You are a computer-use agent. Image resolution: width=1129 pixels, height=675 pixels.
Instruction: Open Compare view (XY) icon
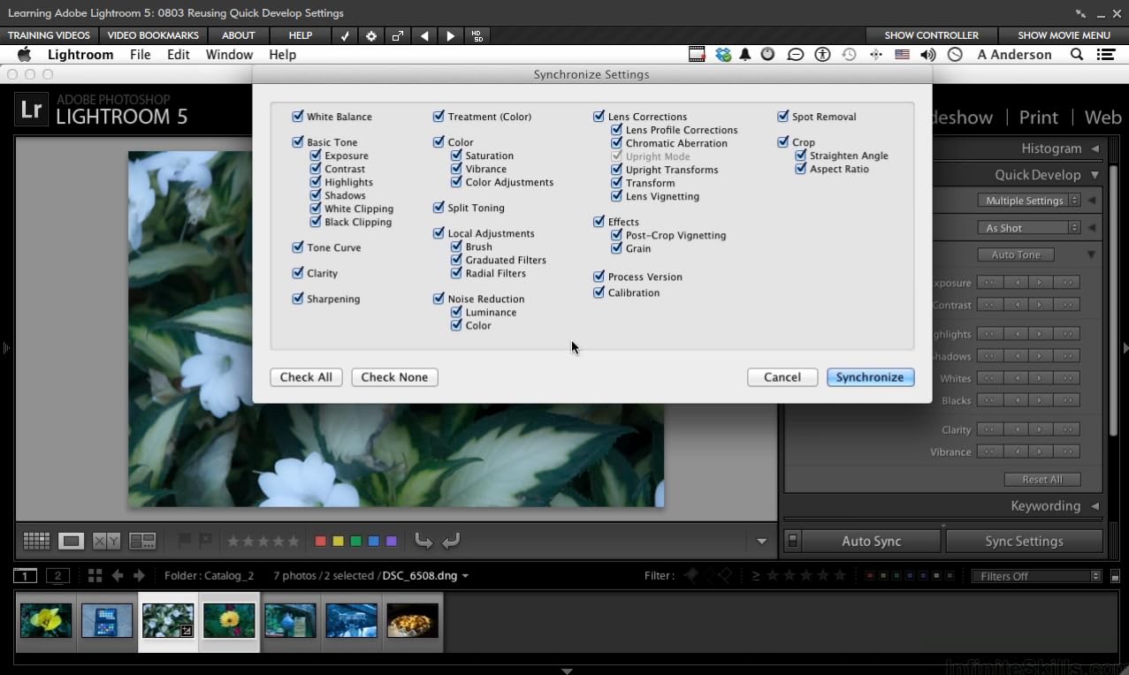pyautogui.click(x=107, y=541)
